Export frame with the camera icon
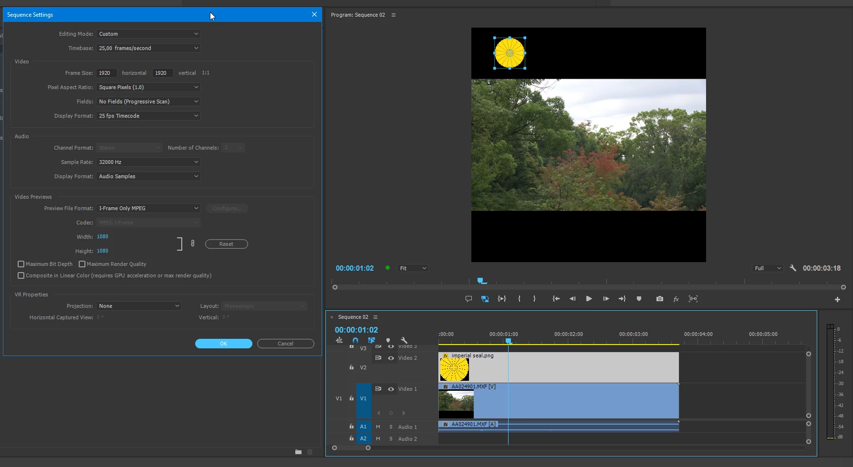Viewport: 853px width, 467px height. [x=659, y=299]
